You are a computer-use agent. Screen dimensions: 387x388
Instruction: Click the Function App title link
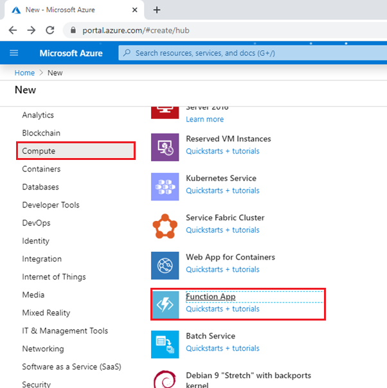211,297
